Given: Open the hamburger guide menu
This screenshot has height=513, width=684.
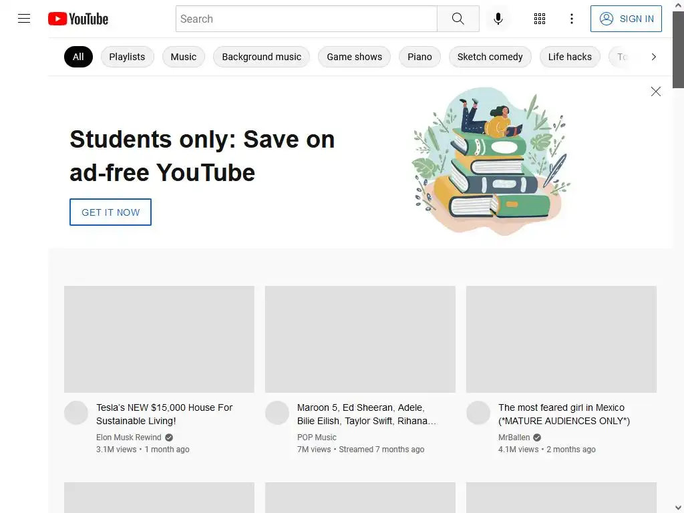Looking at the screenshot, I should (24, 19).
